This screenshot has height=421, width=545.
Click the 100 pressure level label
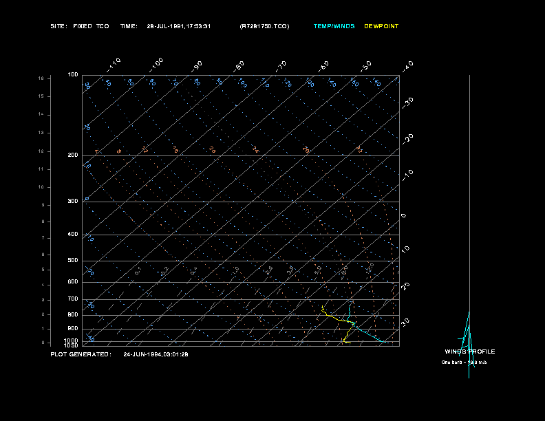pyautogui.click(x=73, y=74)
